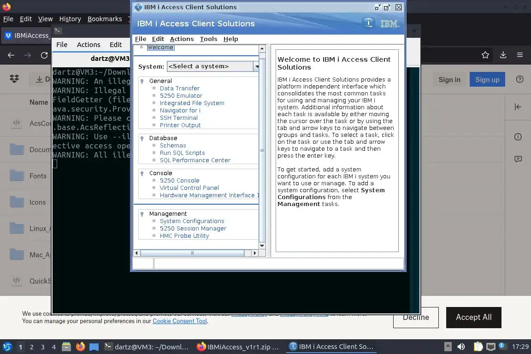Screen dimensions: 531x354
Task: Launch the Data Transfer task
Action: [x=179, y=88]
